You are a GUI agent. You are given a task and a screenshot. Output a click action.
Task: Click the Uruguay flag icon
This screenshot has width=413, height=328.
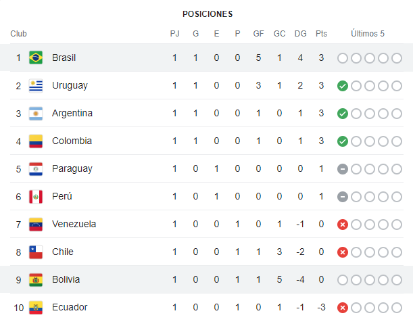click(x=36, y=85)
